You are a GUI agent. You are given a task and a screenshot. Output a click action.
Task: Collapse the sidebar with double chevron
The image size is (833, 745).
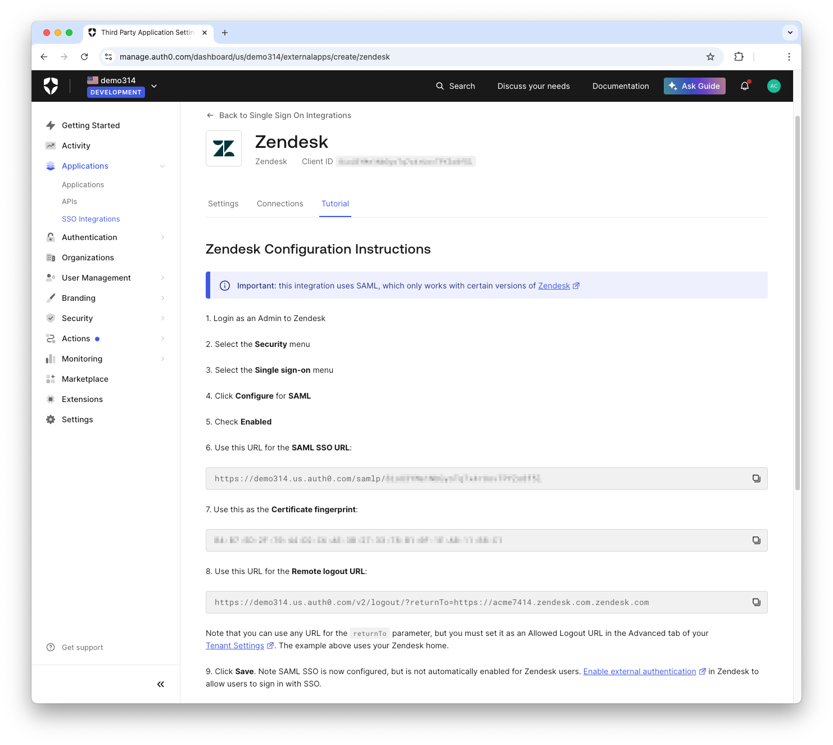coord(161,684)
